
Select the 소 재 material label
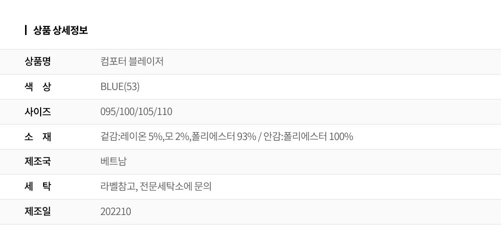38,136
